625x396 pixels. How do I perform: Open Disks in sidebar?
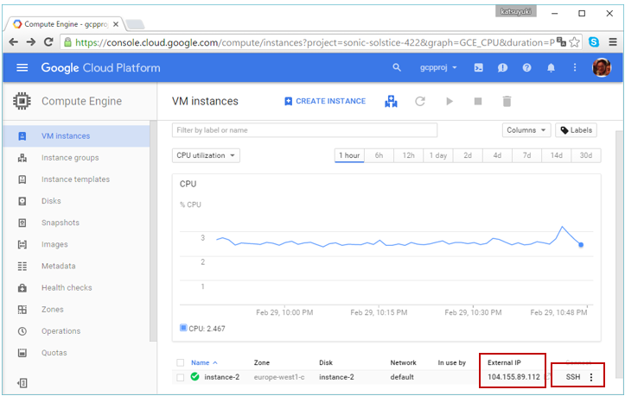(x=76, y=201)
